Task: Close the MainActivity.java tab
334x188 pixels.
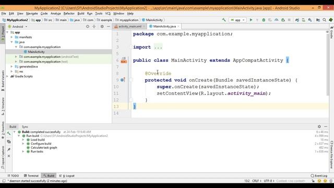Action: pos(178,27)
